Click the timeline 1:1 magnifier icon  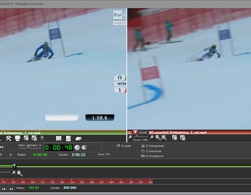click(20, 173)
